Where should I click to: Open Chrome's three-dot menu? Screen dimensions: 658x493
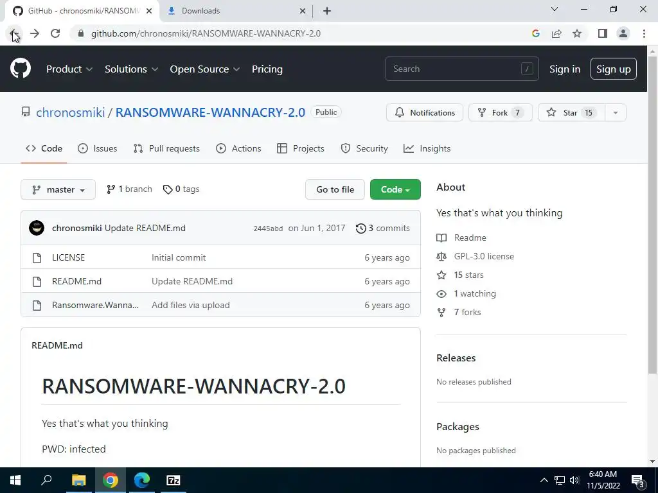(644, 33)
